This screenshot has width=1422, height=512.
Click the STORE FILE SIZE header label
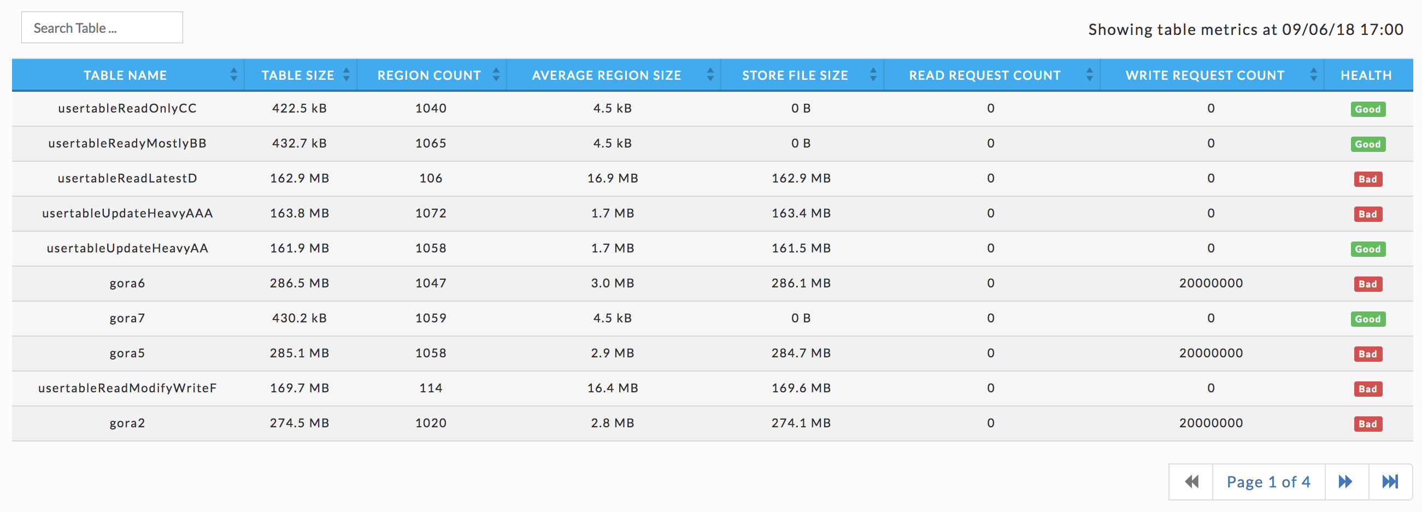pos(795,75)
